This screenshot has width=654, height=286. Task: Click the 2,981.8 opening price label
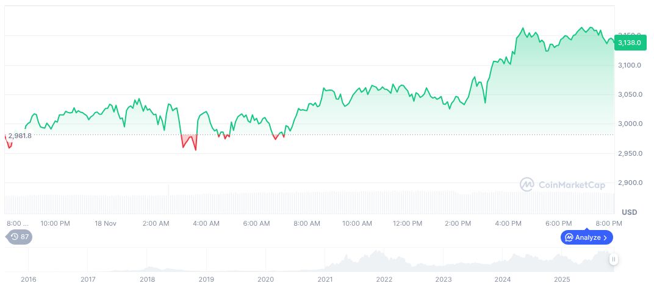[19, 135]
